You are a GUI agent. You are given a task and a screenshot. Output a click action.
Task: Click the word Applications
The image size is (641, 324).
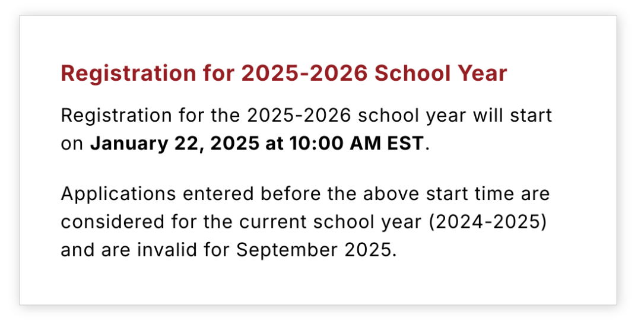[119, 194]
